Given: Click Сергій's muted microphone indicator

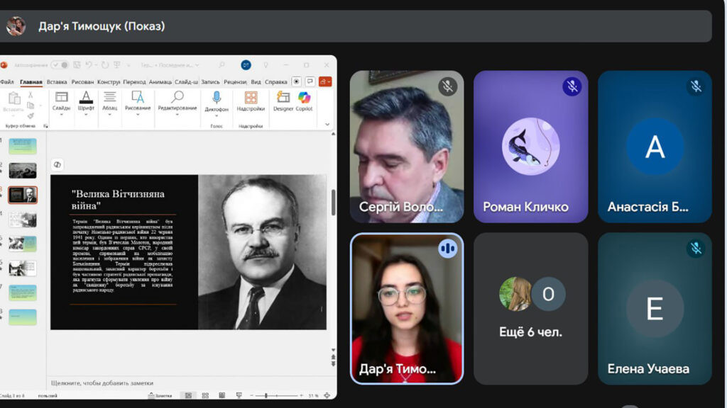Looking at the screenshot, I should (x=447, y=86).
